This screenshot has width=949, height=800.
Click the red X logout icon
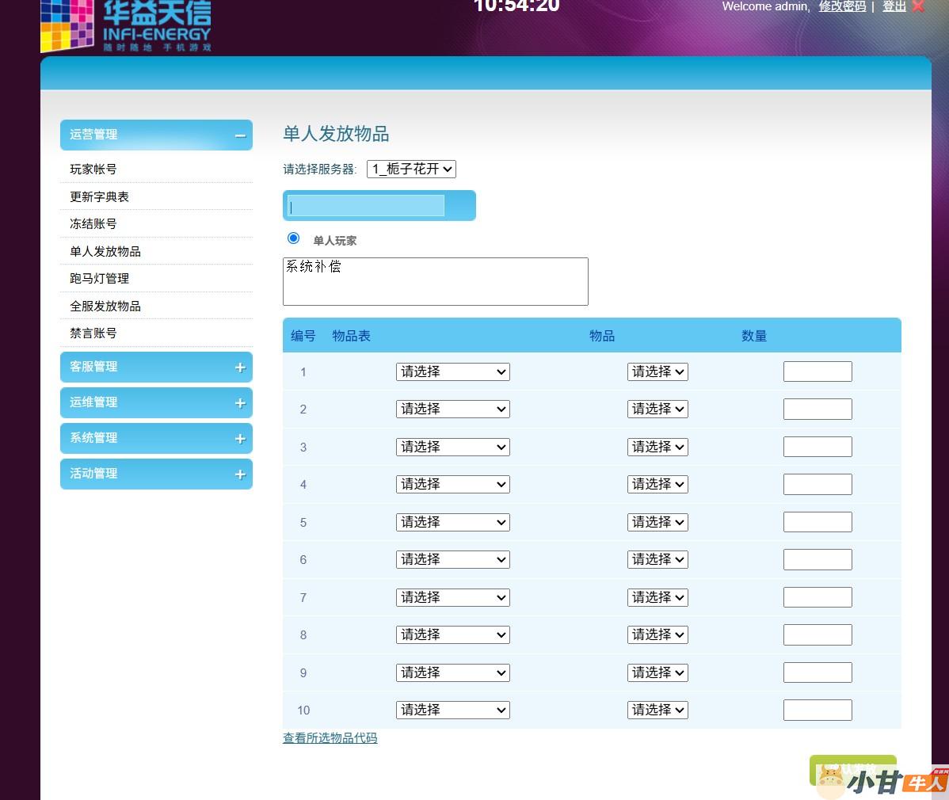coord(918,6)
